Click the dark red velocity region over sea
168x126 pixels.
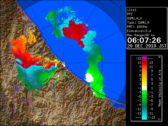[76, 32]
